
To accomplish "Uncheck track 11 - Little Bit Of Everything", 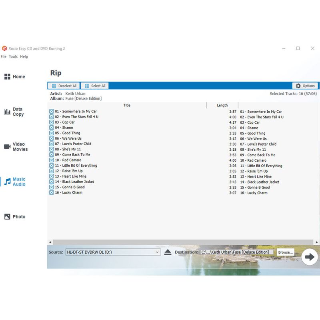I will pyautogui.click(x=52, y=166).
